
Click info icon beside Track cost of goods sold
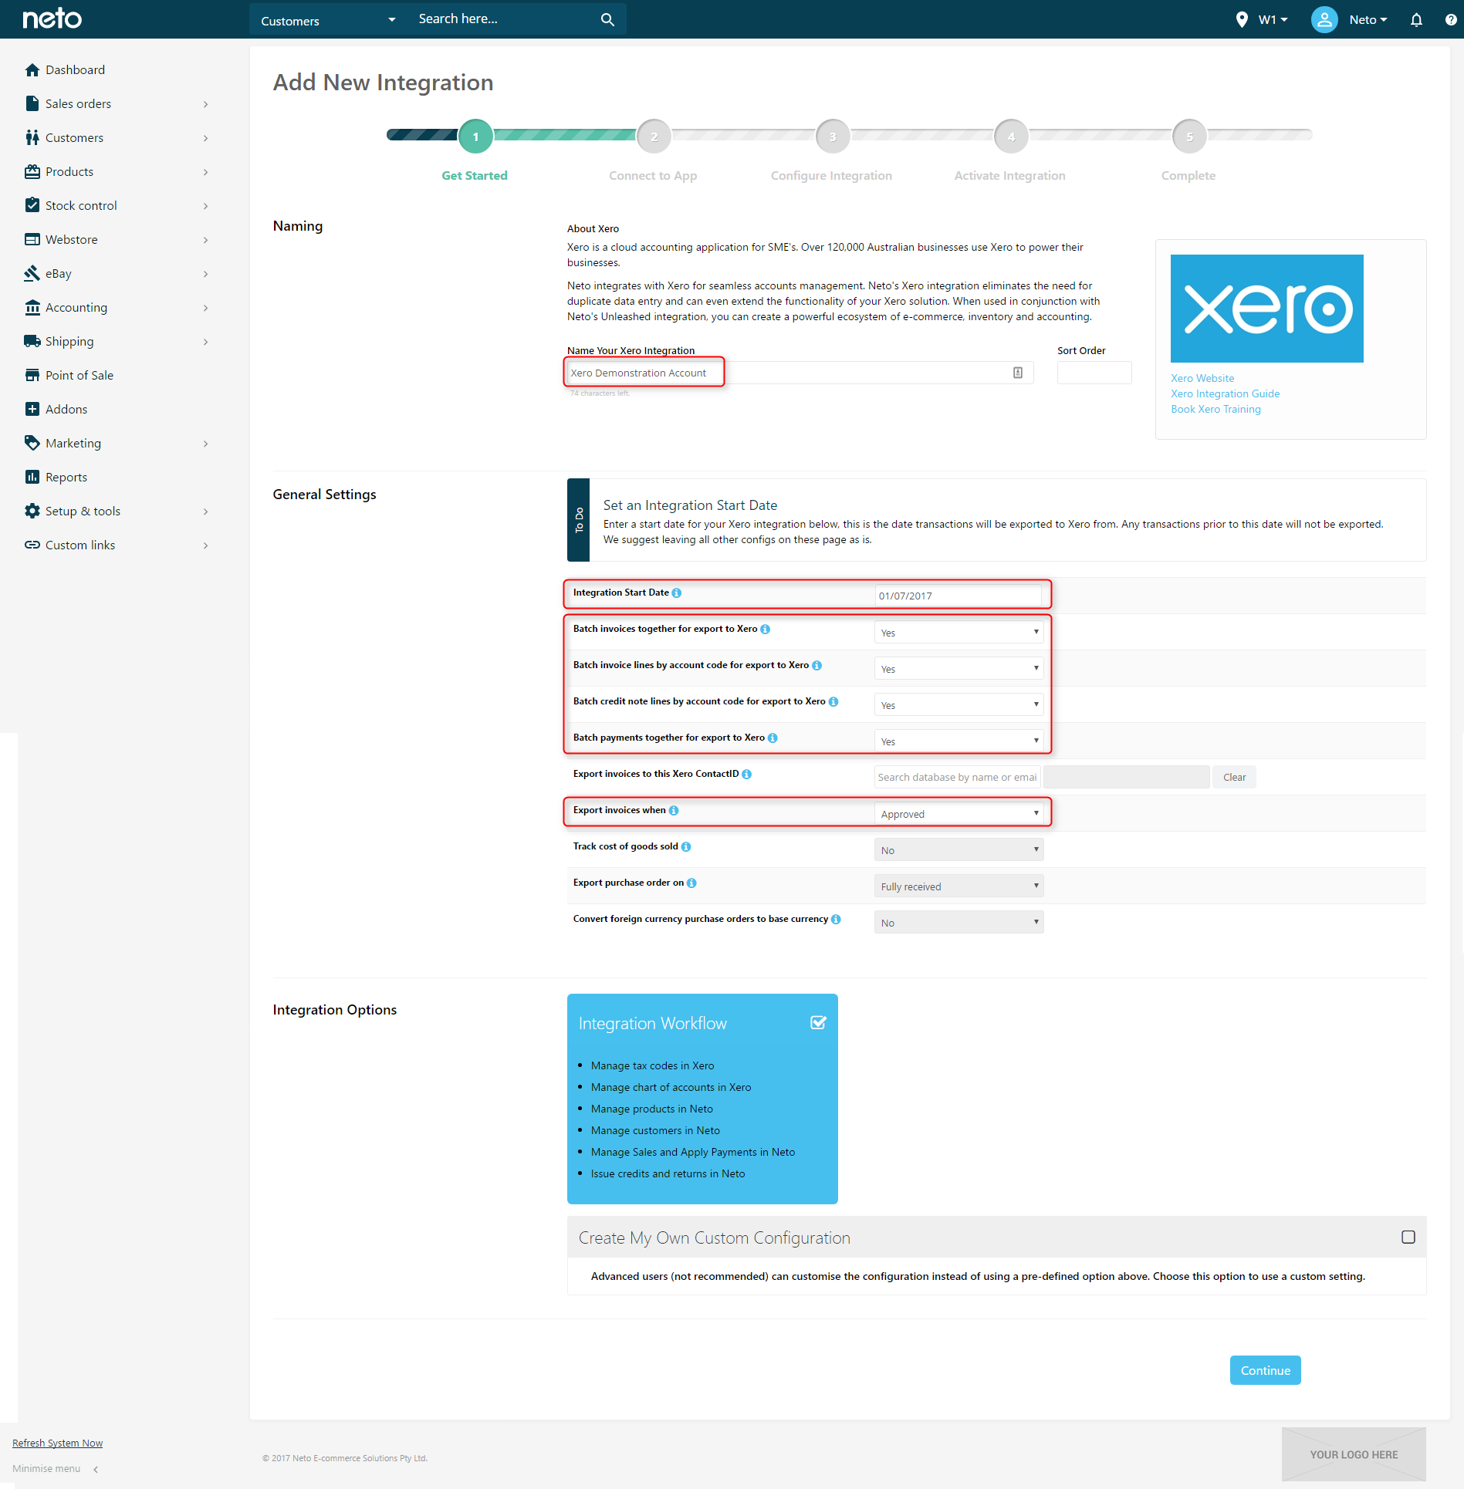coord(686,846)
